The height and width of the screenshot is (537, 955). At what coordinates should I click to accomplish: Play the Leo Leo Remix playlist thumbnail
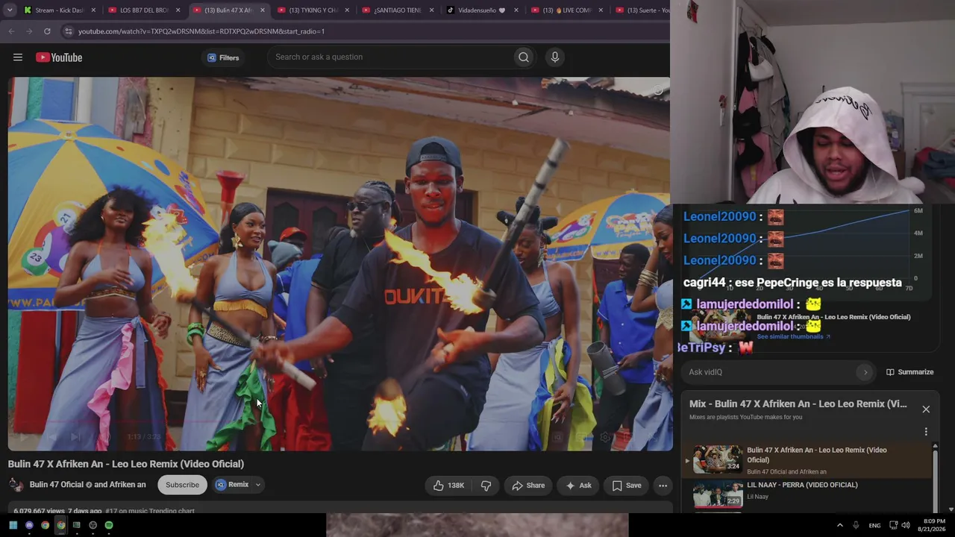pyautogui.click(x=718, y=459)
